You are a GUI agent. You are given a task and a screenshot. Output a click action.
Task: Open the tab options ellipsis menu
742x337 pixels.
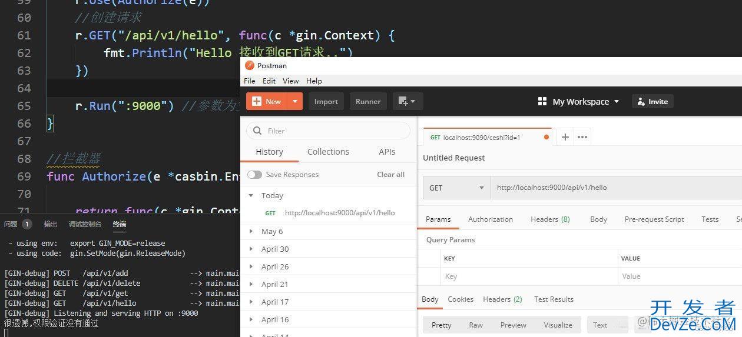(582, 137)
